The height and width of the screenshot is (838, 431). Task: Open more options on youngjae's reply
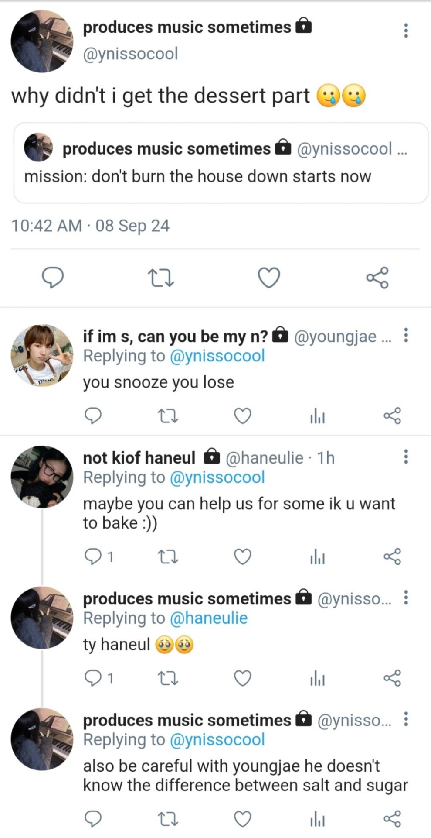[406, 336]
